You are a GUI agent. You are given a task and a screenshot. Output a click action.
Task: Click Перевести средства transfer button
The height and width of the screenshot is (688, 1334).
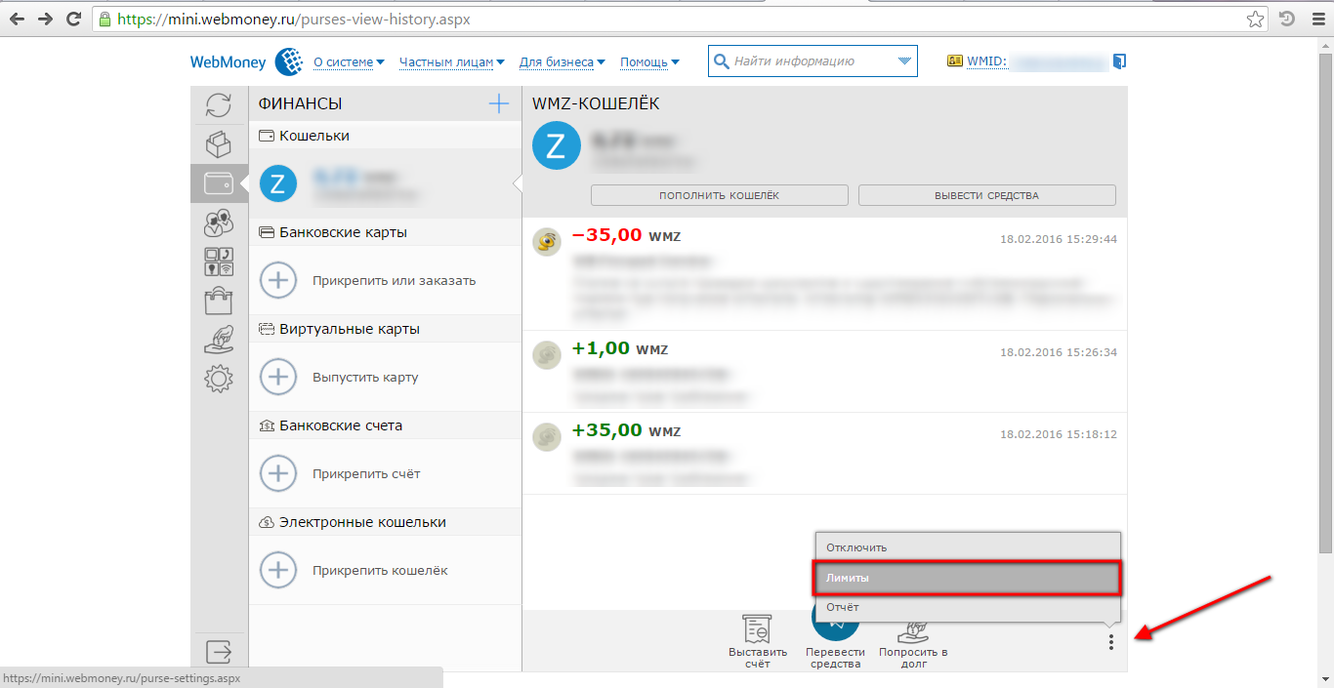835,641
